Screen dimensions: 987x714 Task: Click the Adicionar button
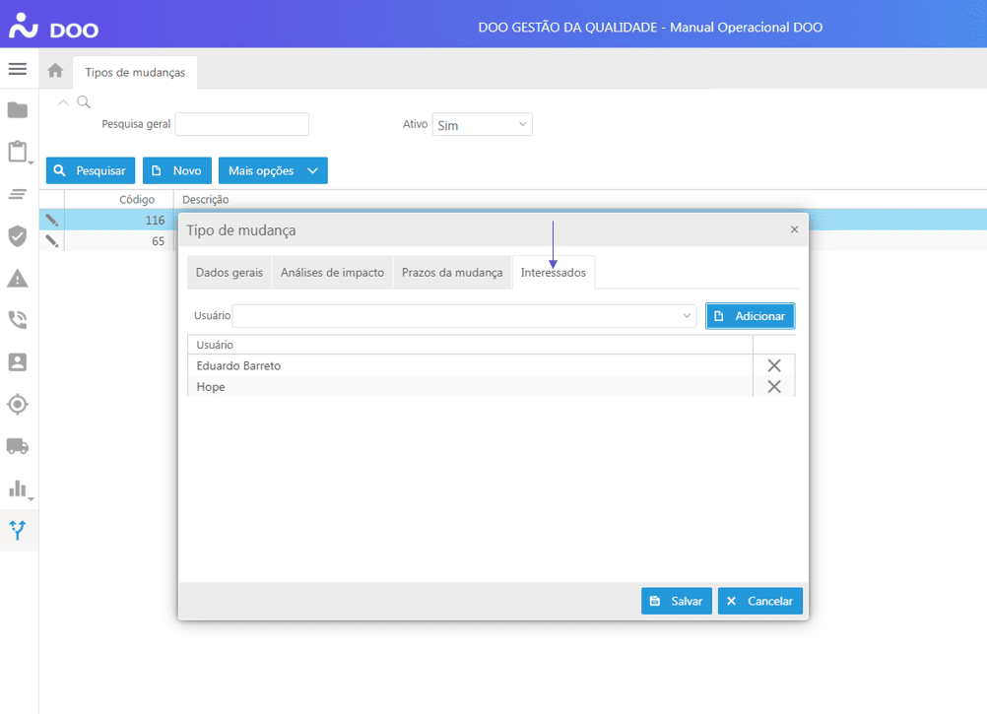(x=750, y=316)
